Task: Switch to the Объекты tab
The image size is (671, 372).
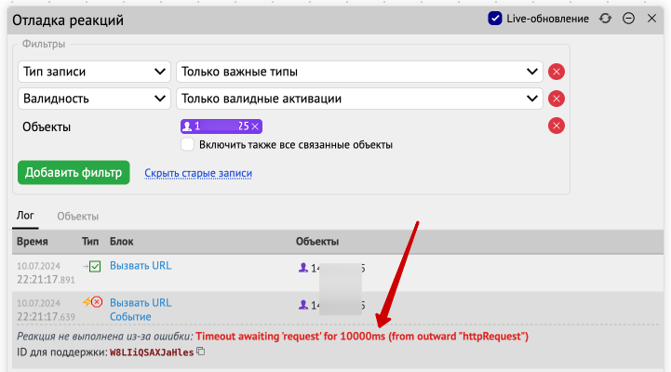Action: [x=78, y=216]
